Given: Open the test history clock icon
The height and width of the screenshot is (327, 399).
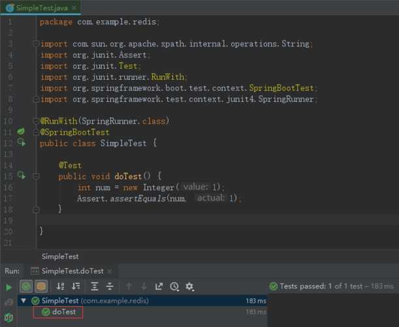Looking at the screenshot, I should click(x=174, y=286).
